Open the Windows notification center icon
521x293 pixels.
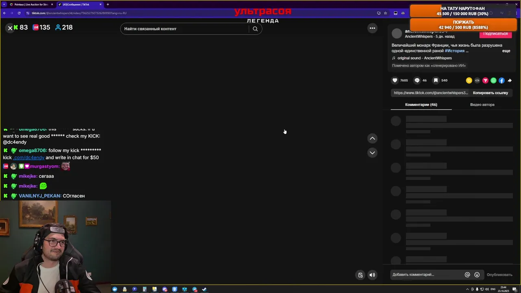(514, 289)
